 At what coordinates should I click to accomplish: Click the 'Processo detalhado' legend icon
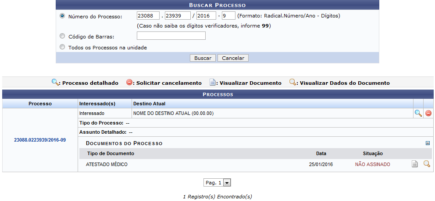(x=55, y=82)
